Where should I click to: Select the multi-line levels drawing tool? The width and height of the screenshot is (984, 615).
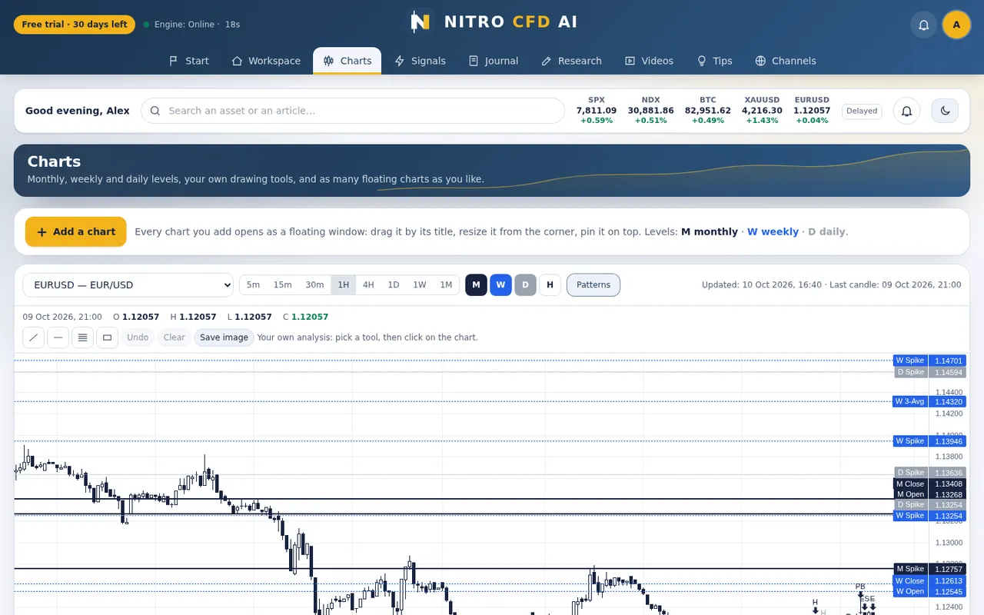(x=82, y=337)
